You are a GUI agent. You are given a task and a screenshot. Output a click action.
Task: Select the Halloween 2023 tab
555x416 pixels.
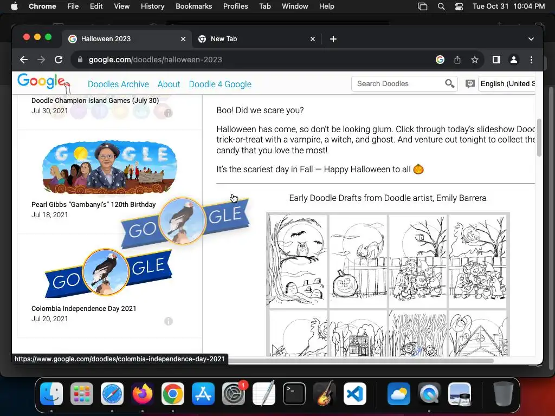click(127, 39)
